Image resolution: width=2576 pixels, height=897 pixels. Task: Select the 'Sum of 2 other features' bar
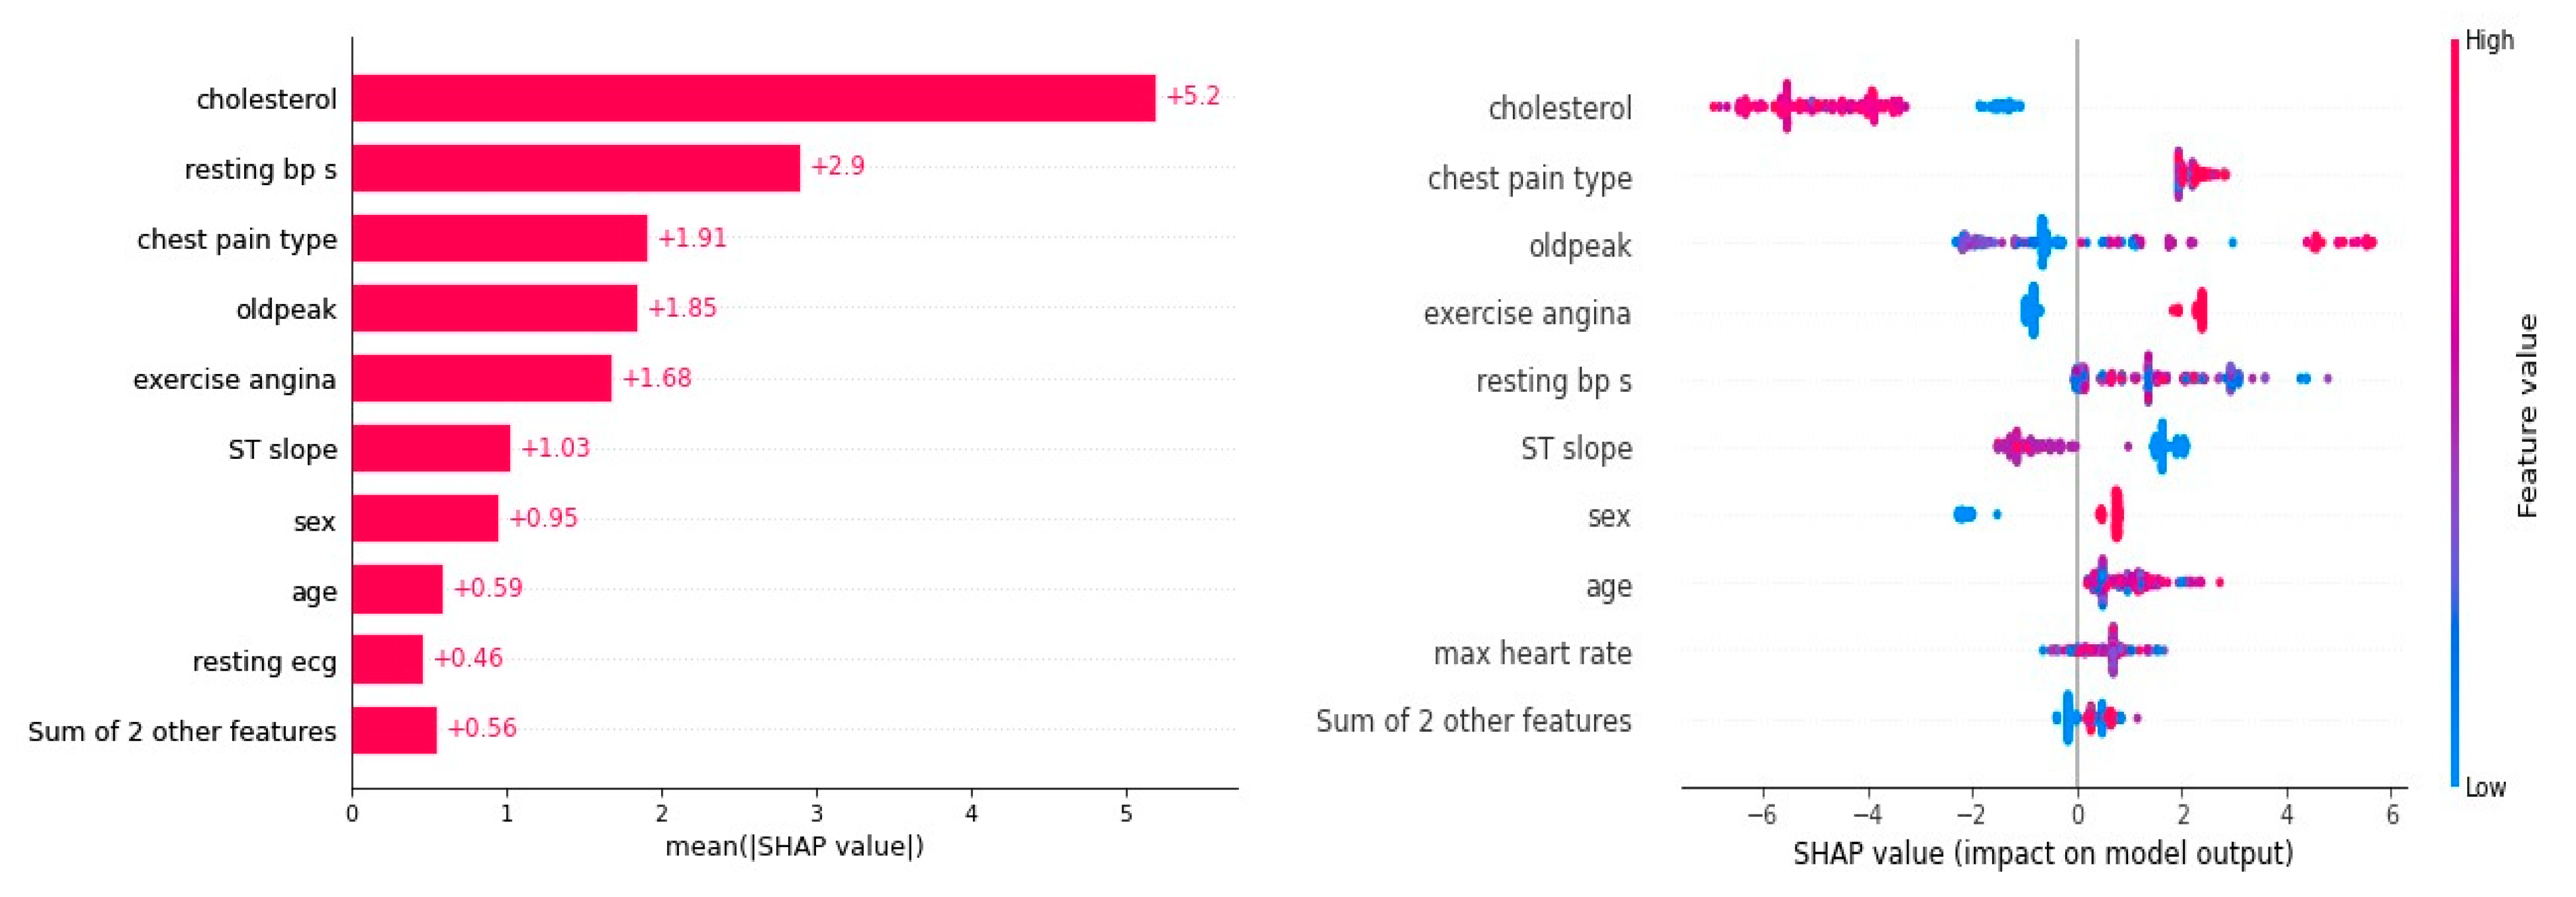[x=393, y=730]
